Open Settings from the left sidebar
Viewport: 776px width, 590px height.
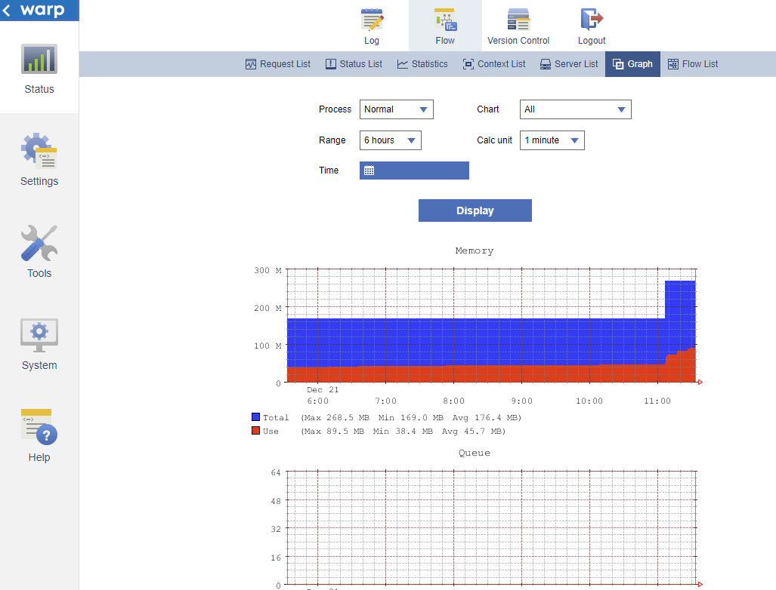click(39, 160)
